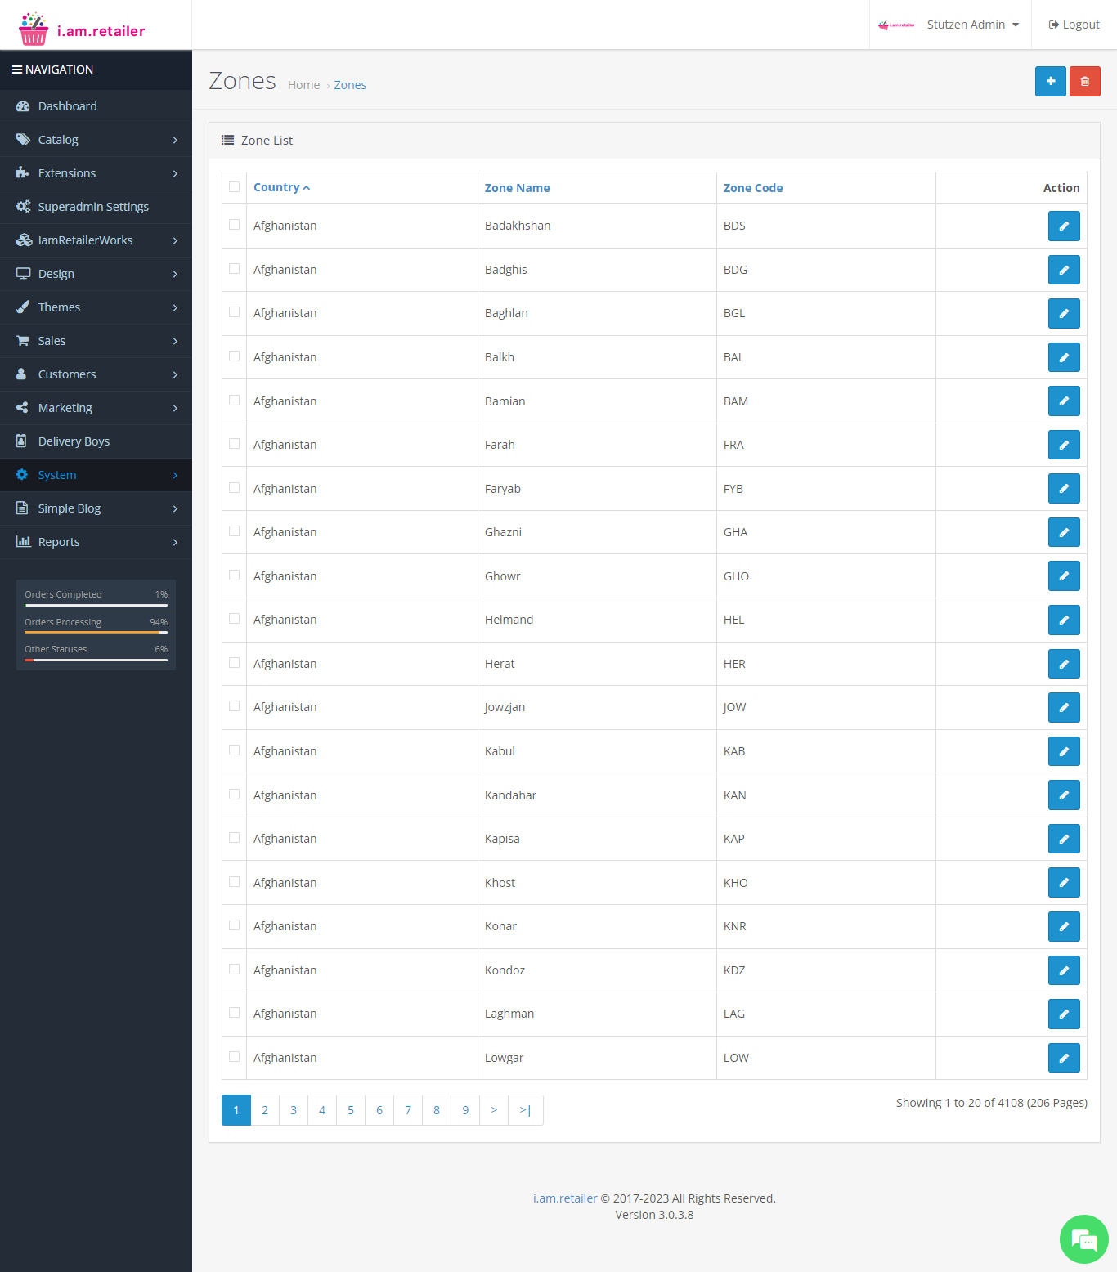The image size is (1117, 1272).
Task: Click the Orders Completed progress bar
Action: point(96,605)
